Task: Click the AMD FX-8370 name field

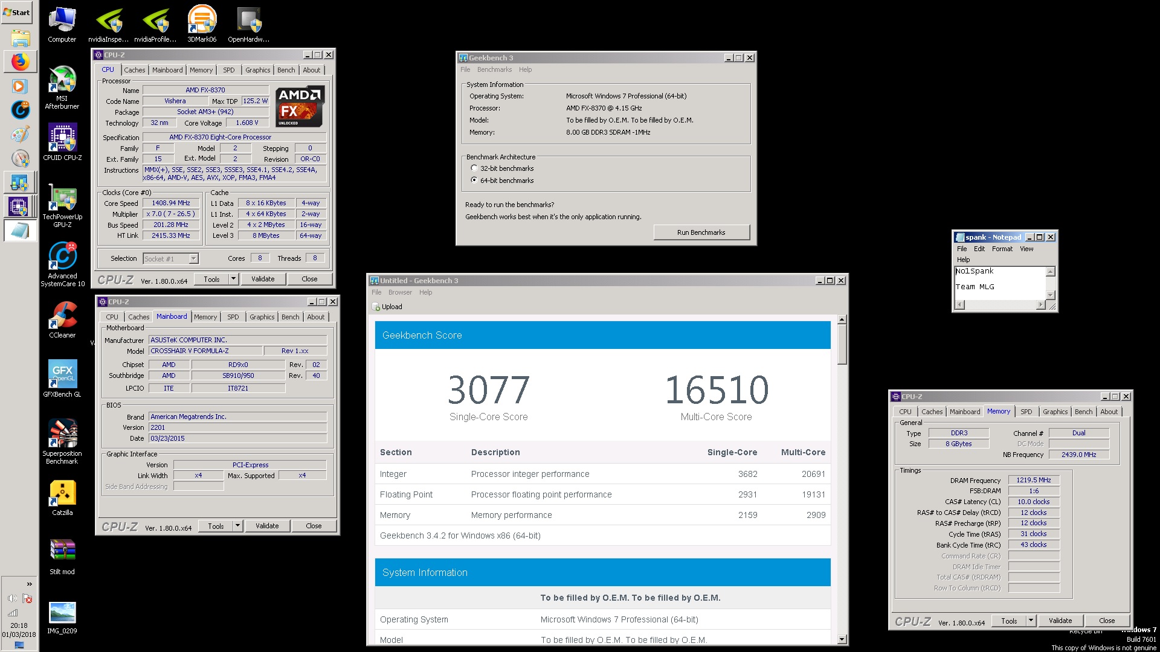Action: (x=205, y=90)
